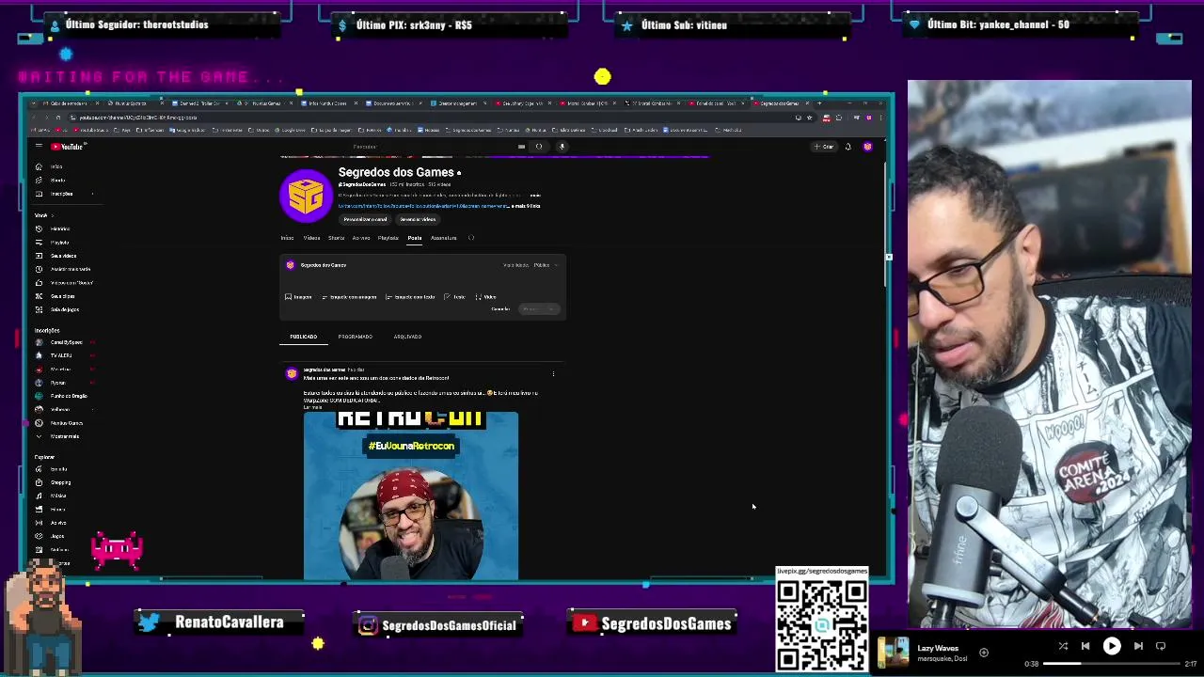The image size is (1204, 677).
Task: Create an Enquete com imagem
Action: coord(349,297)
